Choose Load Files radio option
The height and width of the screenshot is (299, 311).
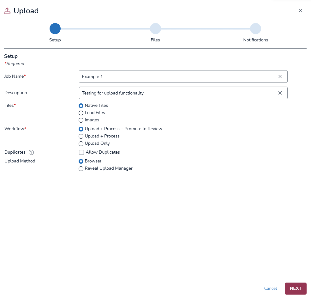point(81,113)
